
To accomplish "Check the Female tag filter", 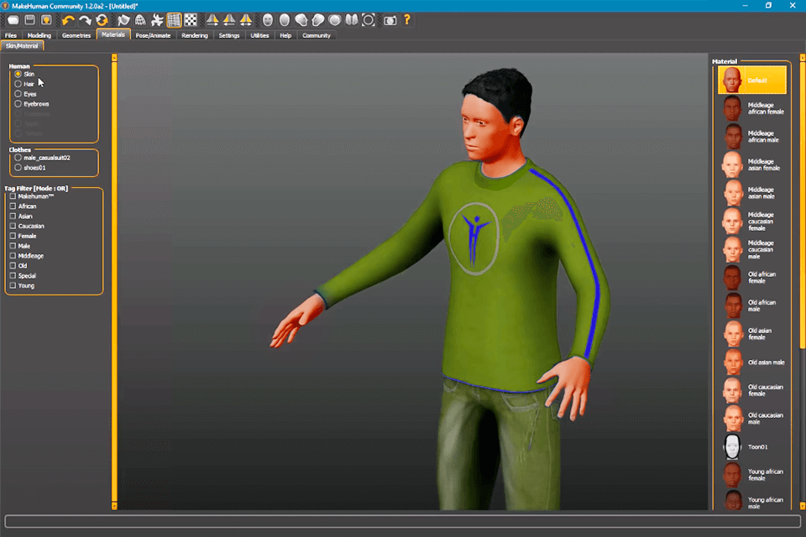I will coord(13,236).
